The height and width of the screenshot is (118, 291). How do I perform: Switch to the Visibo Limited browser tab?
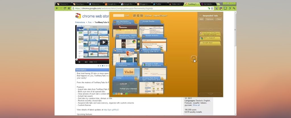175,4
